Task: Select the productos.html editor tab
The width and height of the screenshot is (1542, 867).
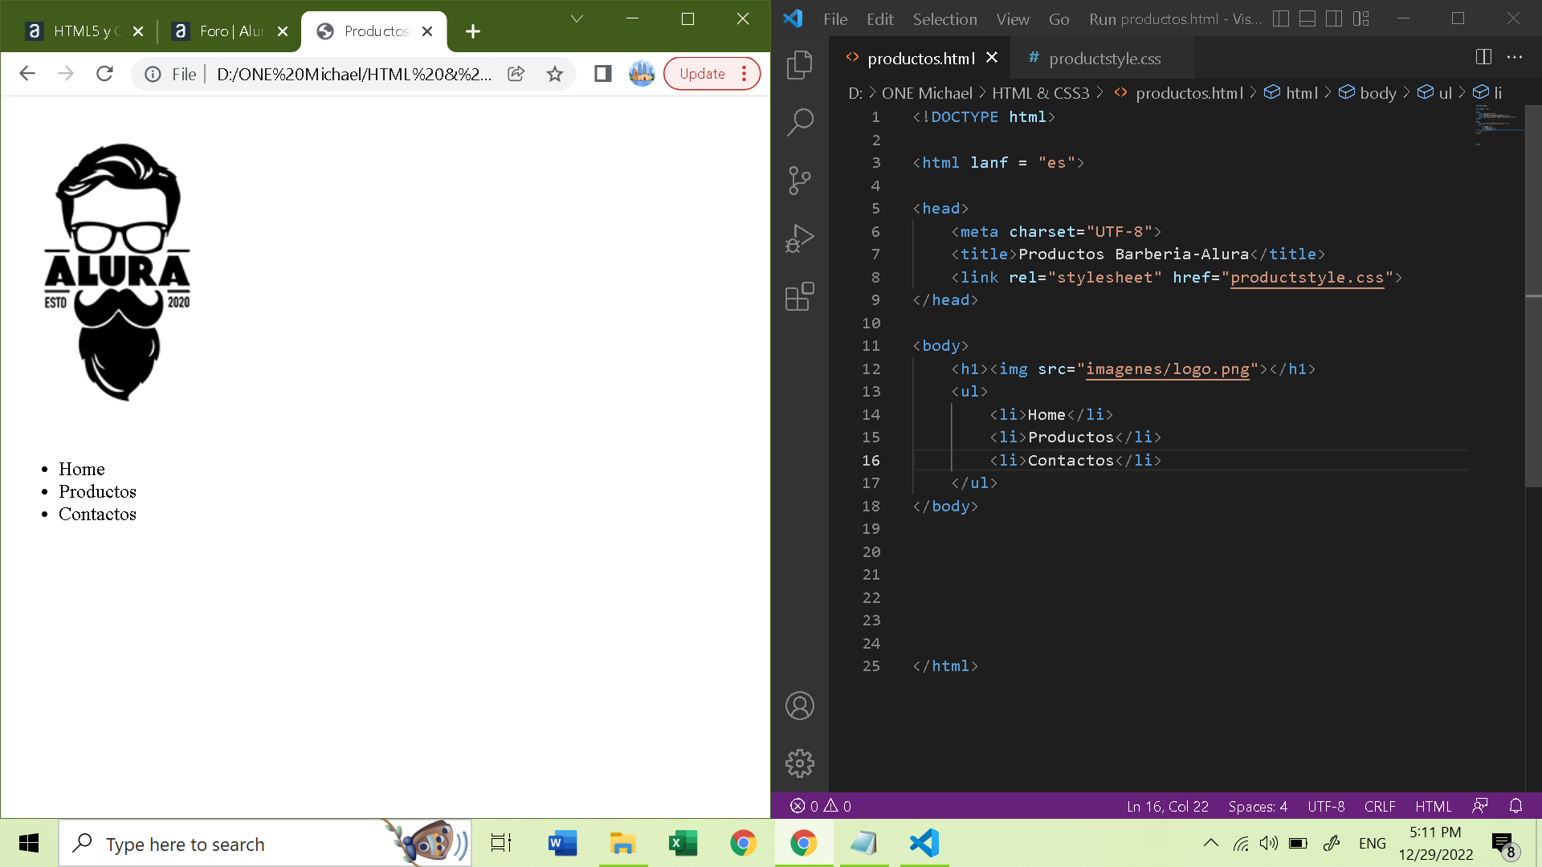Action: [x=920, y=59]
